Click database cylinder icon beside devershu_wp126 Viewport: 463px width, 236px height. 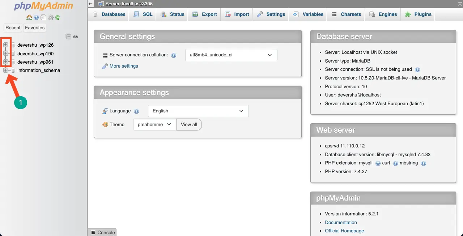(13, 45)
